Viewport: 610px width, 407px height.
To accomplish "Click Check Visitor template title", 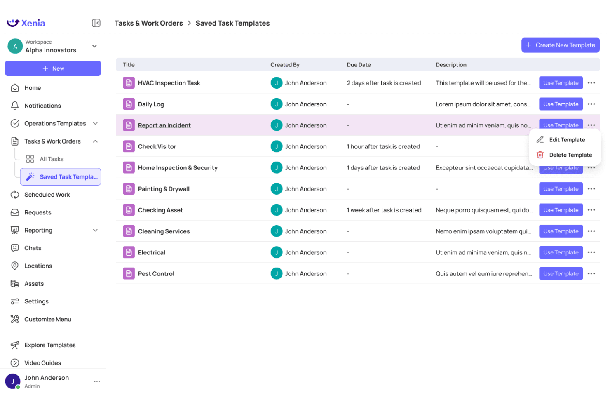I will pos(157,146).
